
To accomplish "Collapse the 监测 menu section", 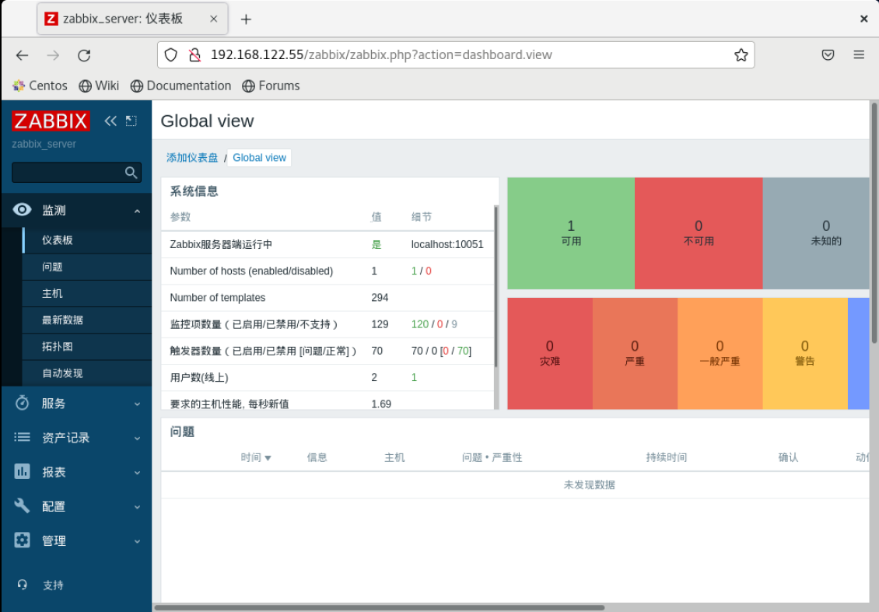I will [138, 211].
